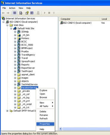Click the BCSC application gear icon
This screenshot has width=110, height=135.
tap(19, 42)
